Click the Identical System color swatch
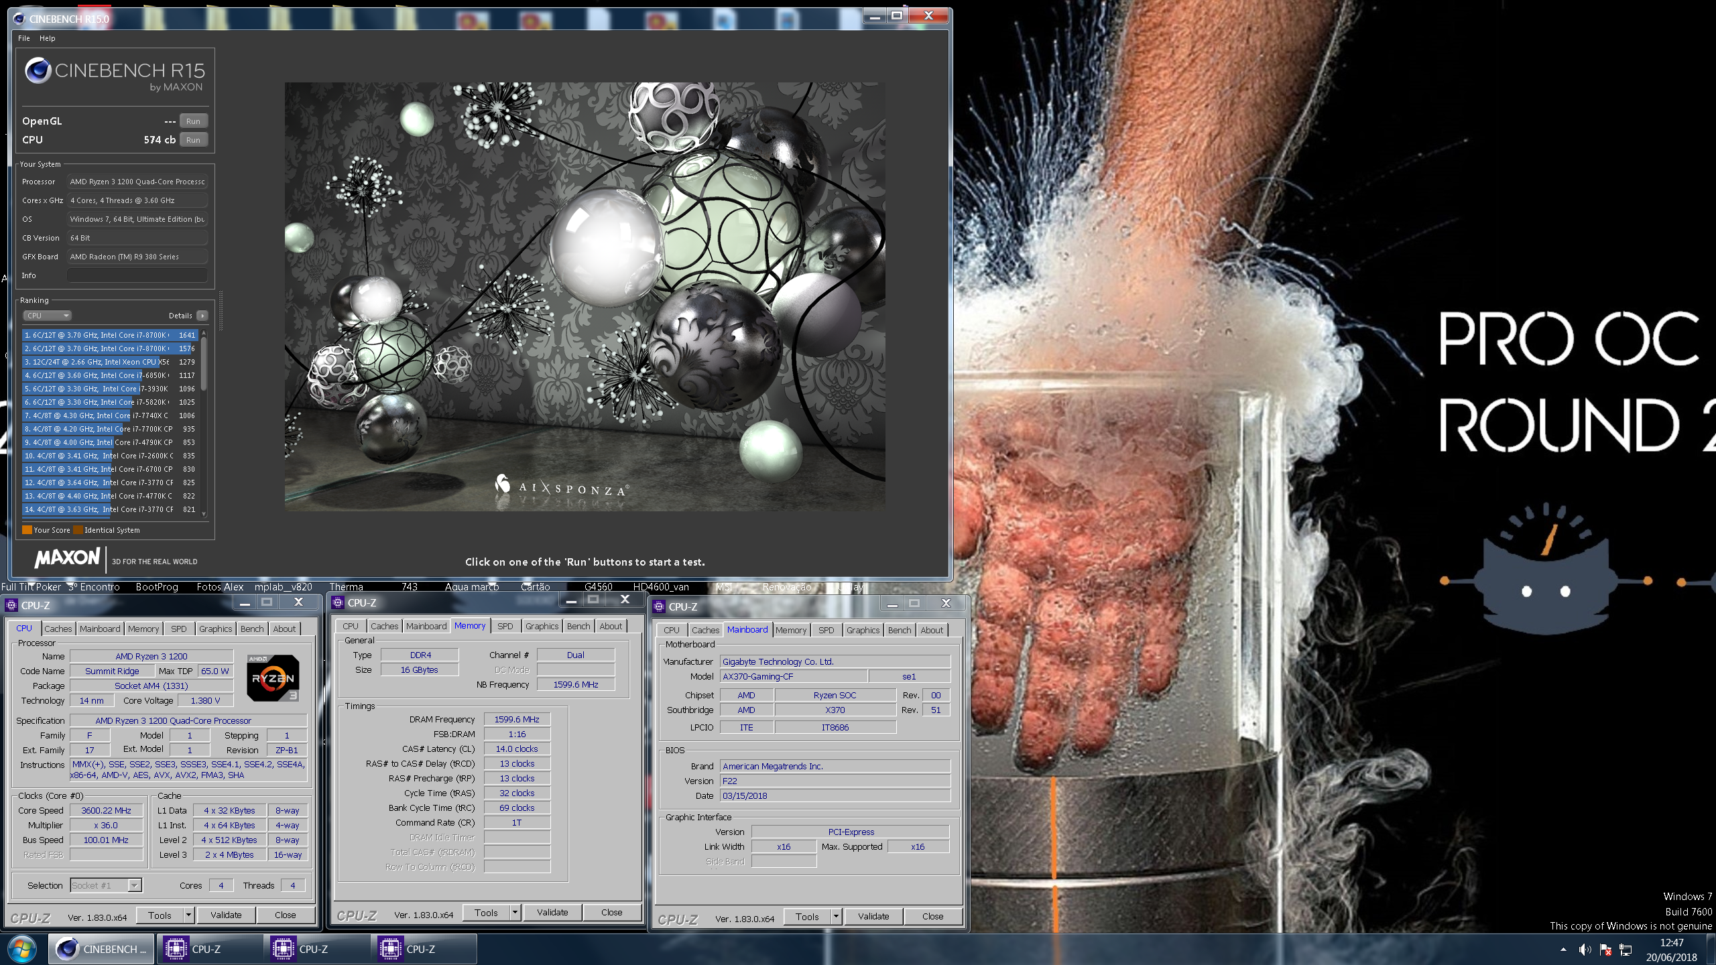The width and height of the screenshot is (1716, 965). click(78, 530)
